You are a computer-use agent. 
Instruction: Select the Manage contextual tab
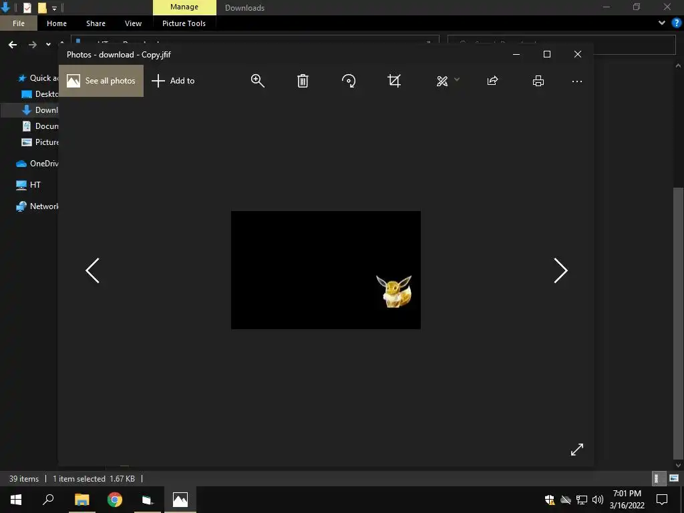[184, 7]
